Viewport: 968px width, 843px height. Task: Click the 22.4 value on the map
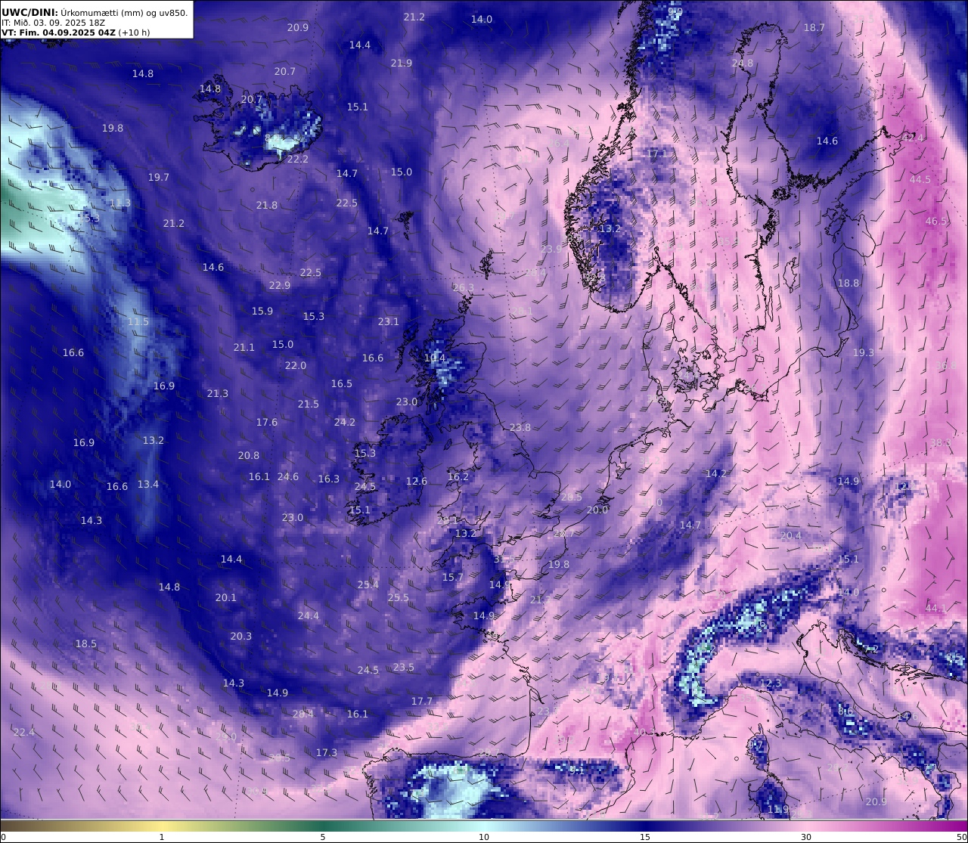point(24,733)
